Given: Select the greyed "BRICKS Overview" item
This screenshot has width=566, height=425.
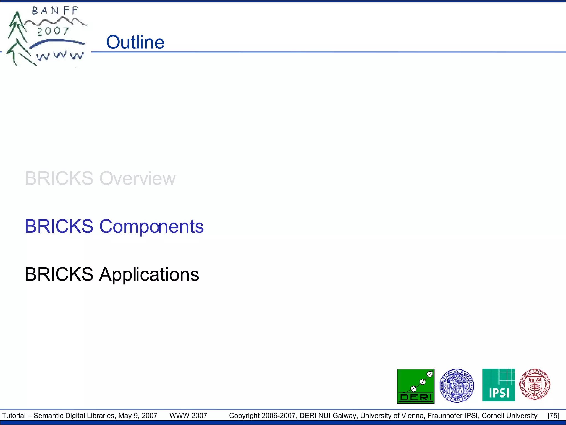Looking at the screenshot, I should 100,178.
